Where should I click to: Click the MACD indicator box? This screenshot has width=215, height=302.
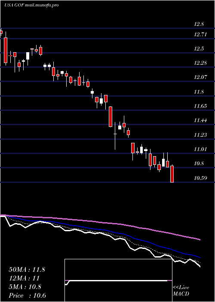[118, 280]
